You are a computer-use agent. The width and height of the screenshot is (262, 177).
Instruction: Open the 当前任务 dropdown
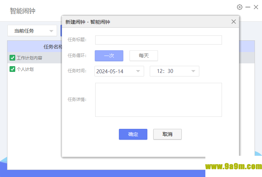[x=32, y=30]
